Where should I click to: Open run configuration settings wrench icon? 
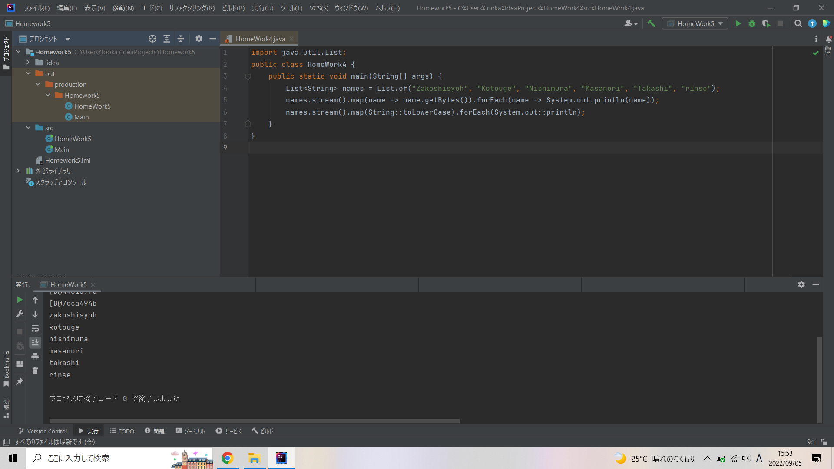(19, 314)
